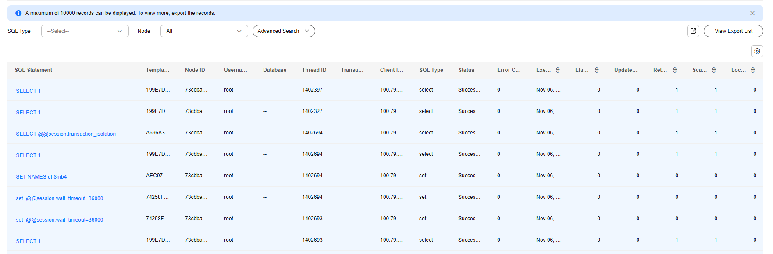
Task: Open the Node dropdown showing All
Action: coord(204,31)
